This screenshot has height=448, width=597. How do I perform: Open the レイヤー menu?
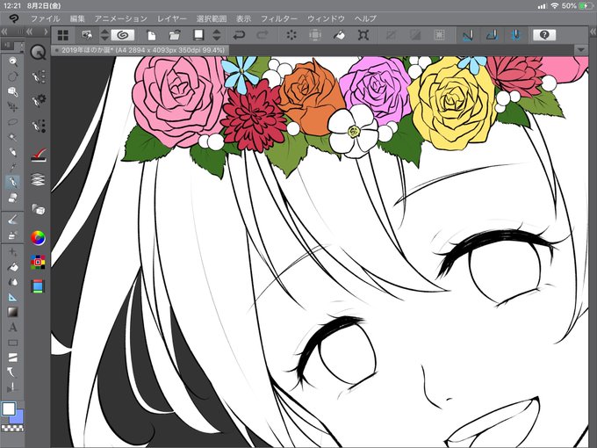pos(172,18)
